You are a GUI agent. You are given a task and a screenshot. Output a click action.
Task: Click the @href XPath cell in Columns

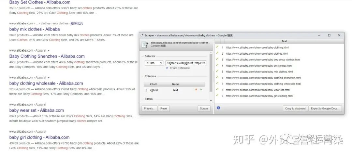point(154,90)
